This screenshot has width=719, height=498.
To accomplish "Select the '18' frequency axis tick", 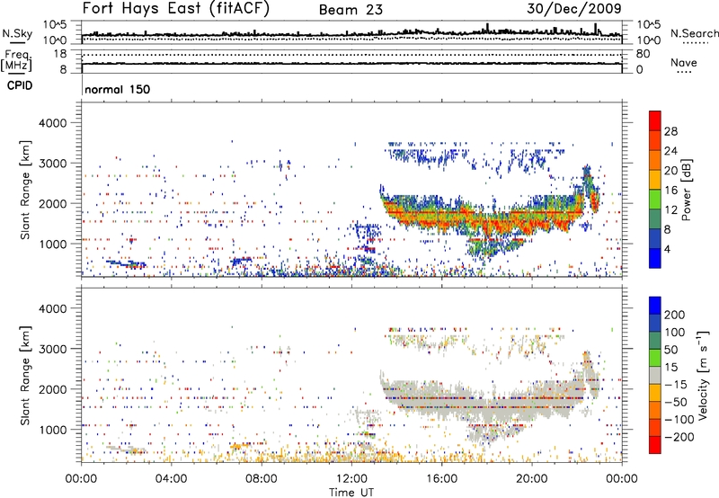I will (60, 54).
